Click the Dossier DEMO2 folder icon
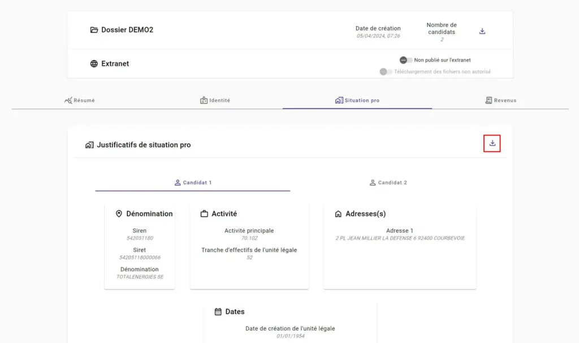Image resolution: width=579 pixels, height=343 pixels. (94, 30)
